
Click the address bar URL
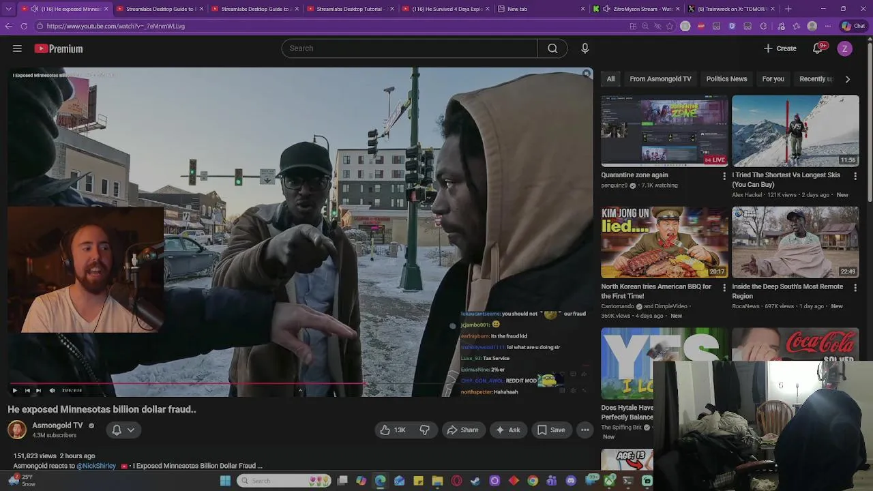click(116, 26)
